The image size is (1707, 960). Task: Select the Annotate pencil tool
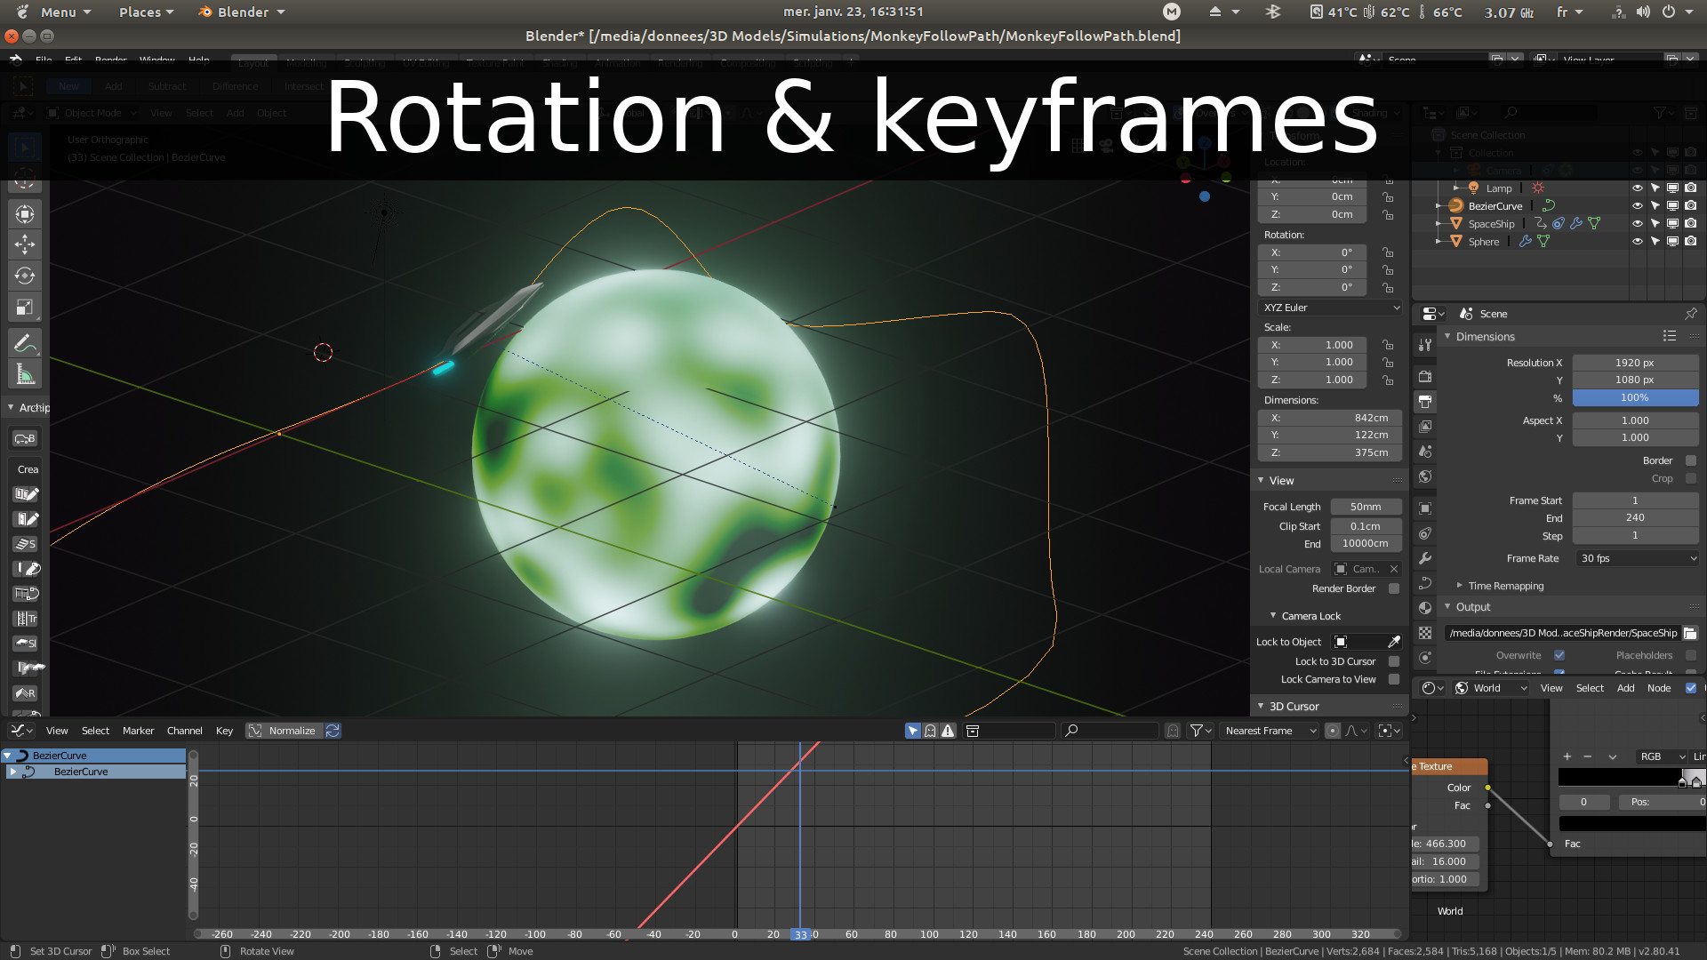pyautogui.click(x=25, y=343)
